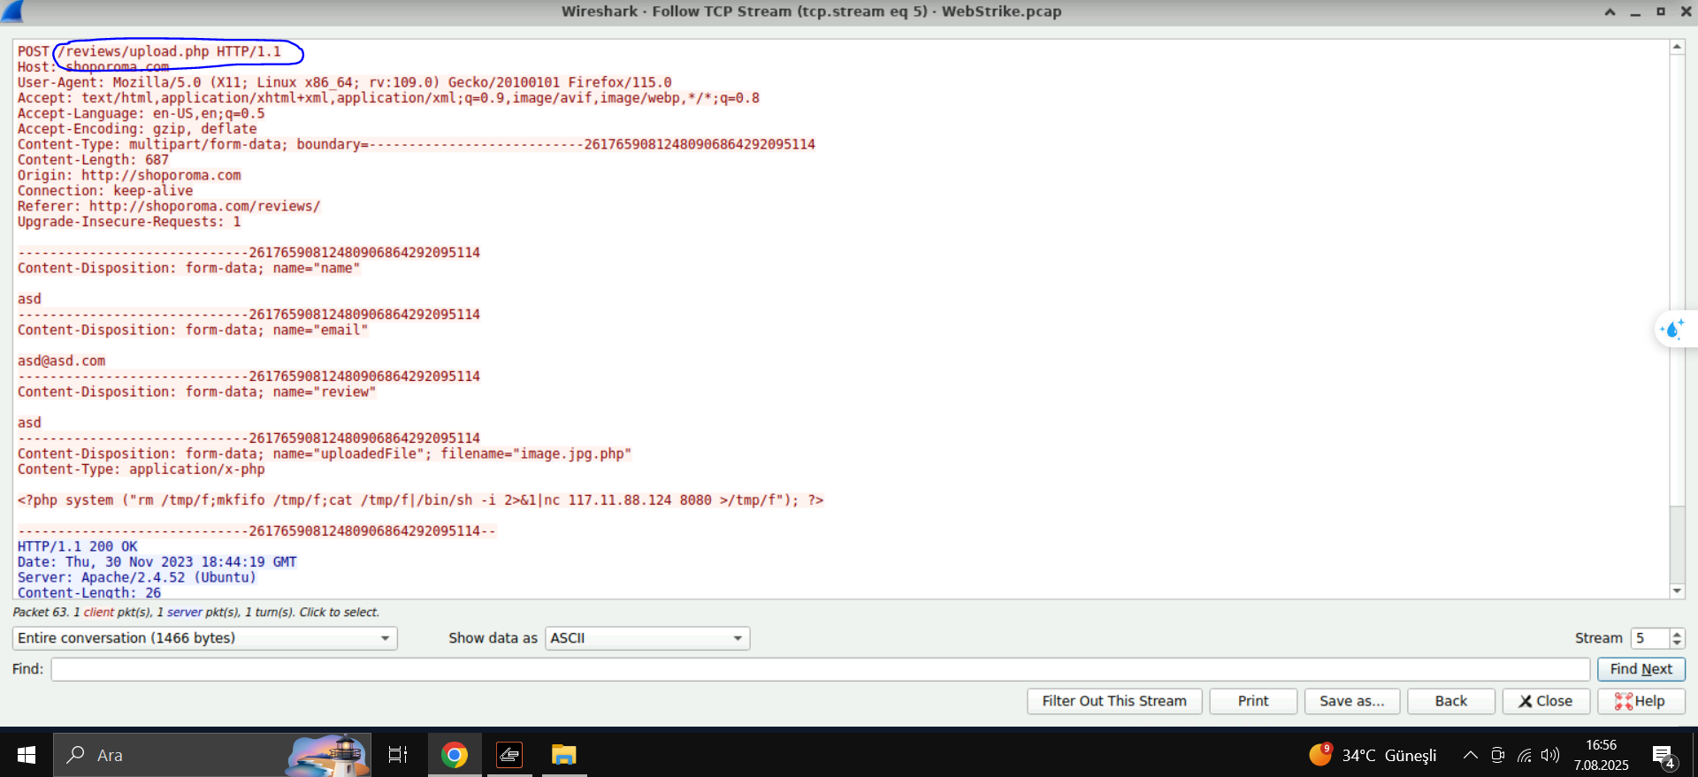Click the "Content-Length: 26" response line

tap(89, 592)
